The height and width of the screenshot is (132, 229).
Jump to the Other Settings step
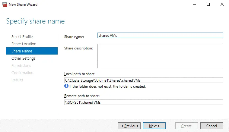24,58
